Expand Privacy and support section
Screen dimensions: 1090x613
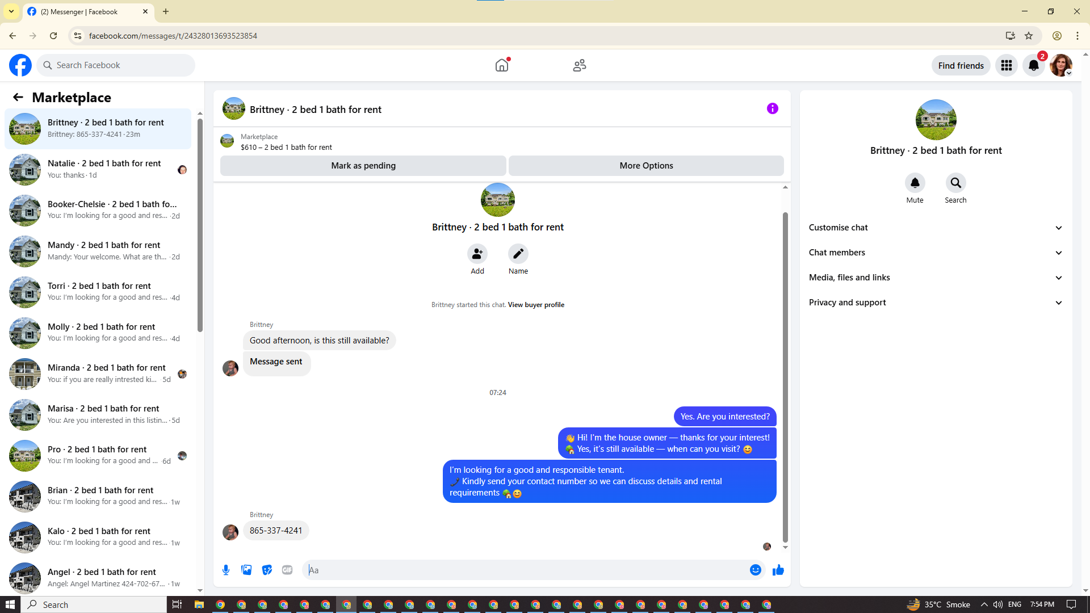coord(936,303)
